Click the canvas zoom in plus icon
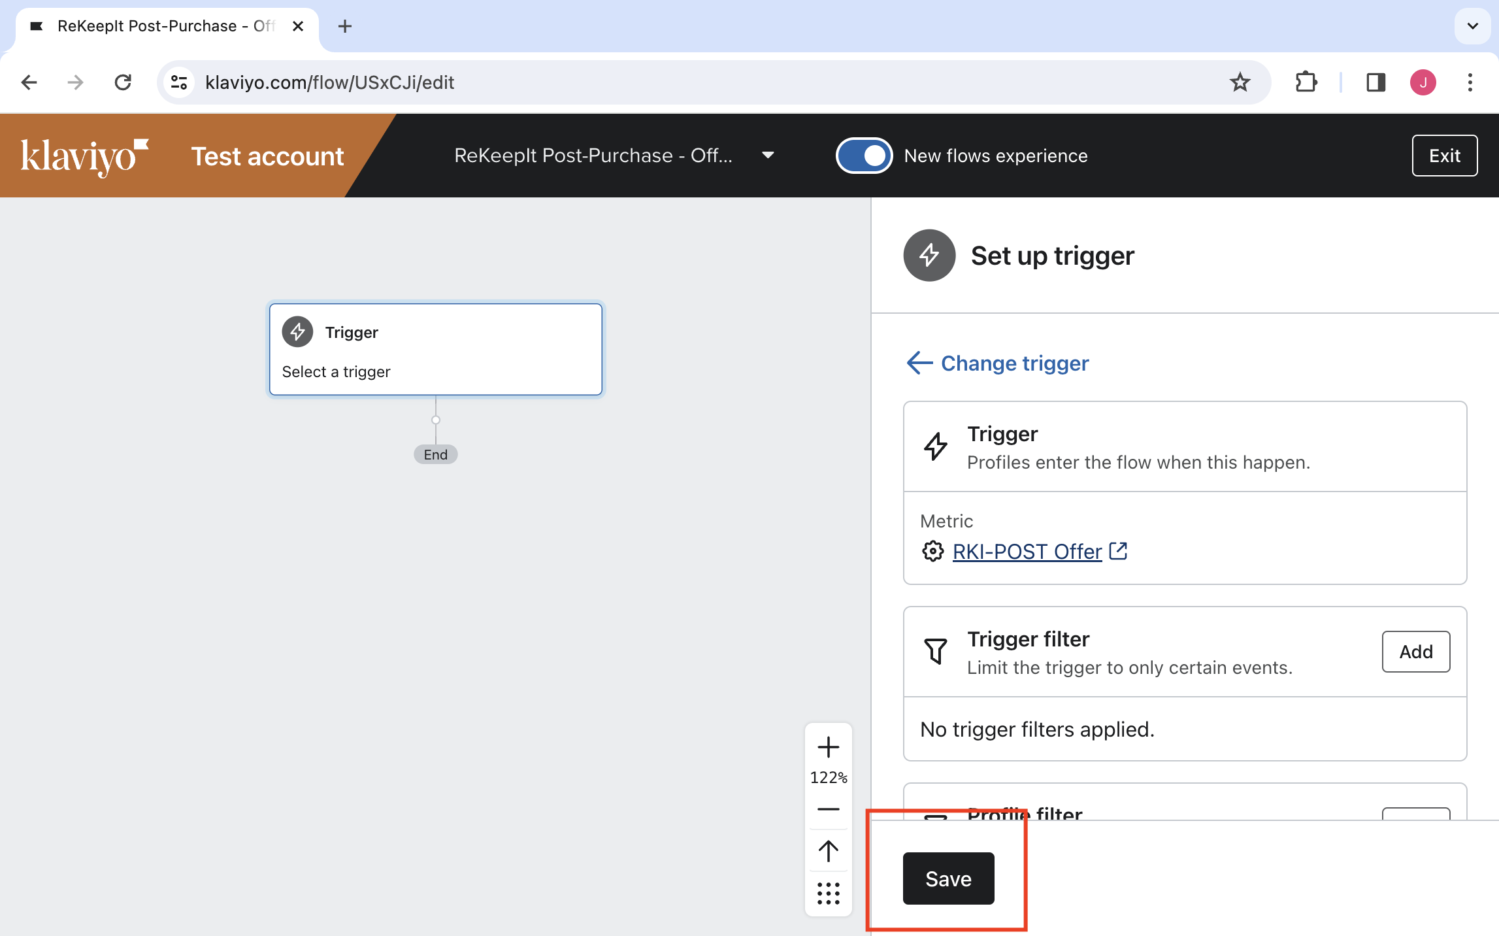Viewport: 1499px width, 936px height. click(828, 747)
